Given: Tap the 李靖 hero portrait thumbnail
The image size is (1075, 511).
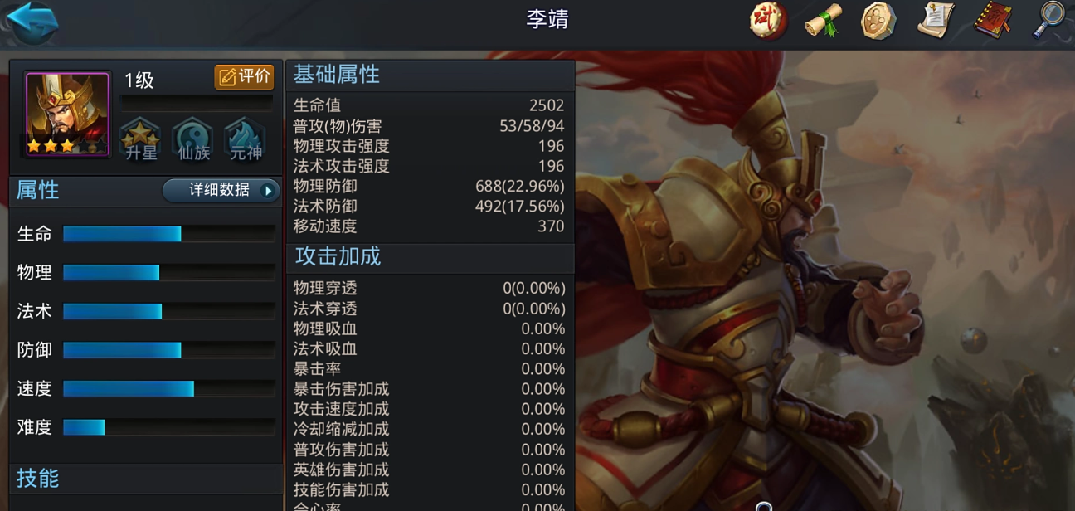Looking at the screenshot, I should (67, 114).
